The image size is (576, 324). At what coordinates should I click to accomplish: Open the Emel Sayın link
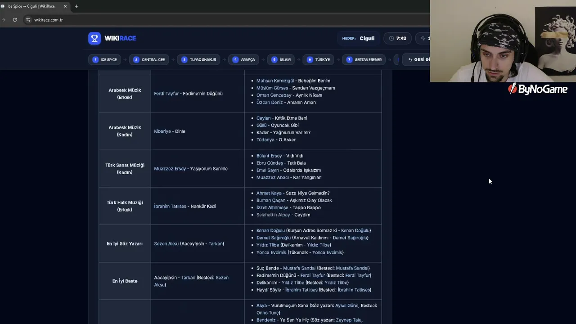point(268,170)
